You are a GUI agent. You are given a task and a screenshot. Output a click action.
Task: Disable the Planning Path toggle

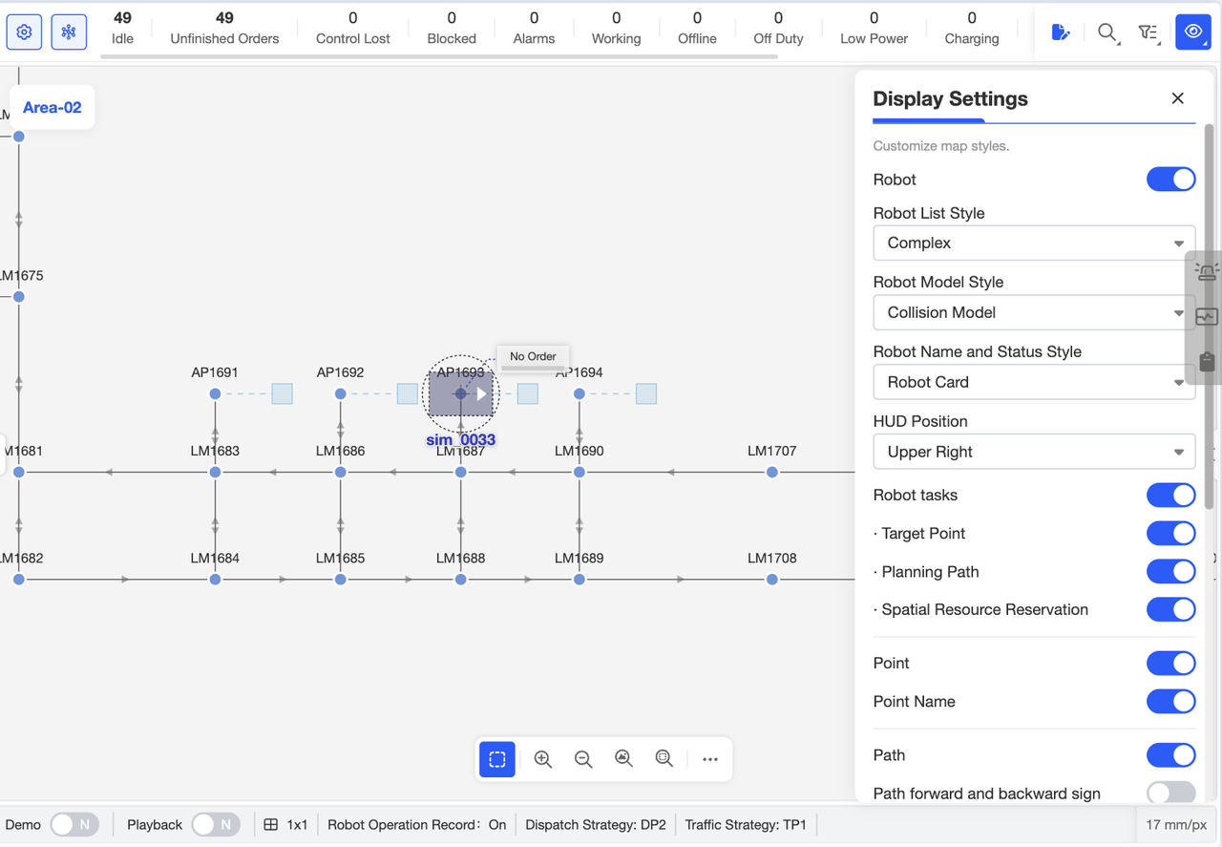pyautogui.click(x=1170, y=571)
